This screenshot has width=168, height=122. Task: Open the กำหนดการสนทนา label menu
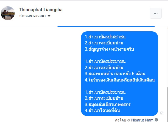32,16
